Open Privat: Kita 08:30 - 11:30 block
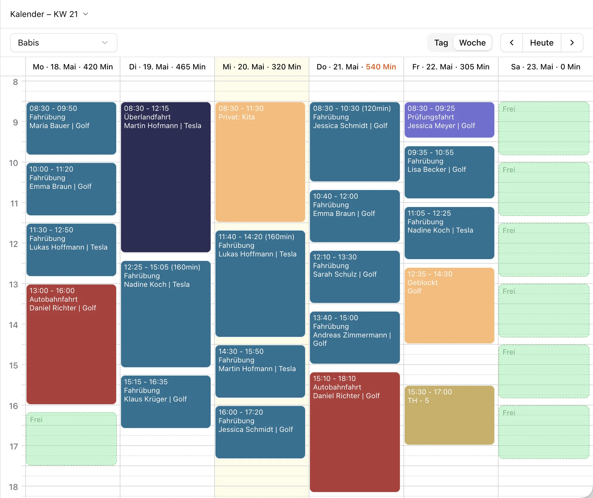Image resolution: width=593 pixels, height=498 pixels. pyautogui.click(x=260, y=162)
